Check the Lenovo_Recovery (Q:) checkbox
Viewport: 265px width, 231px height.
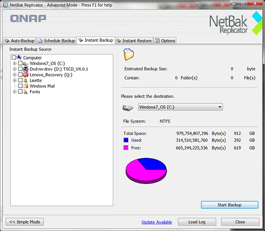20,74
